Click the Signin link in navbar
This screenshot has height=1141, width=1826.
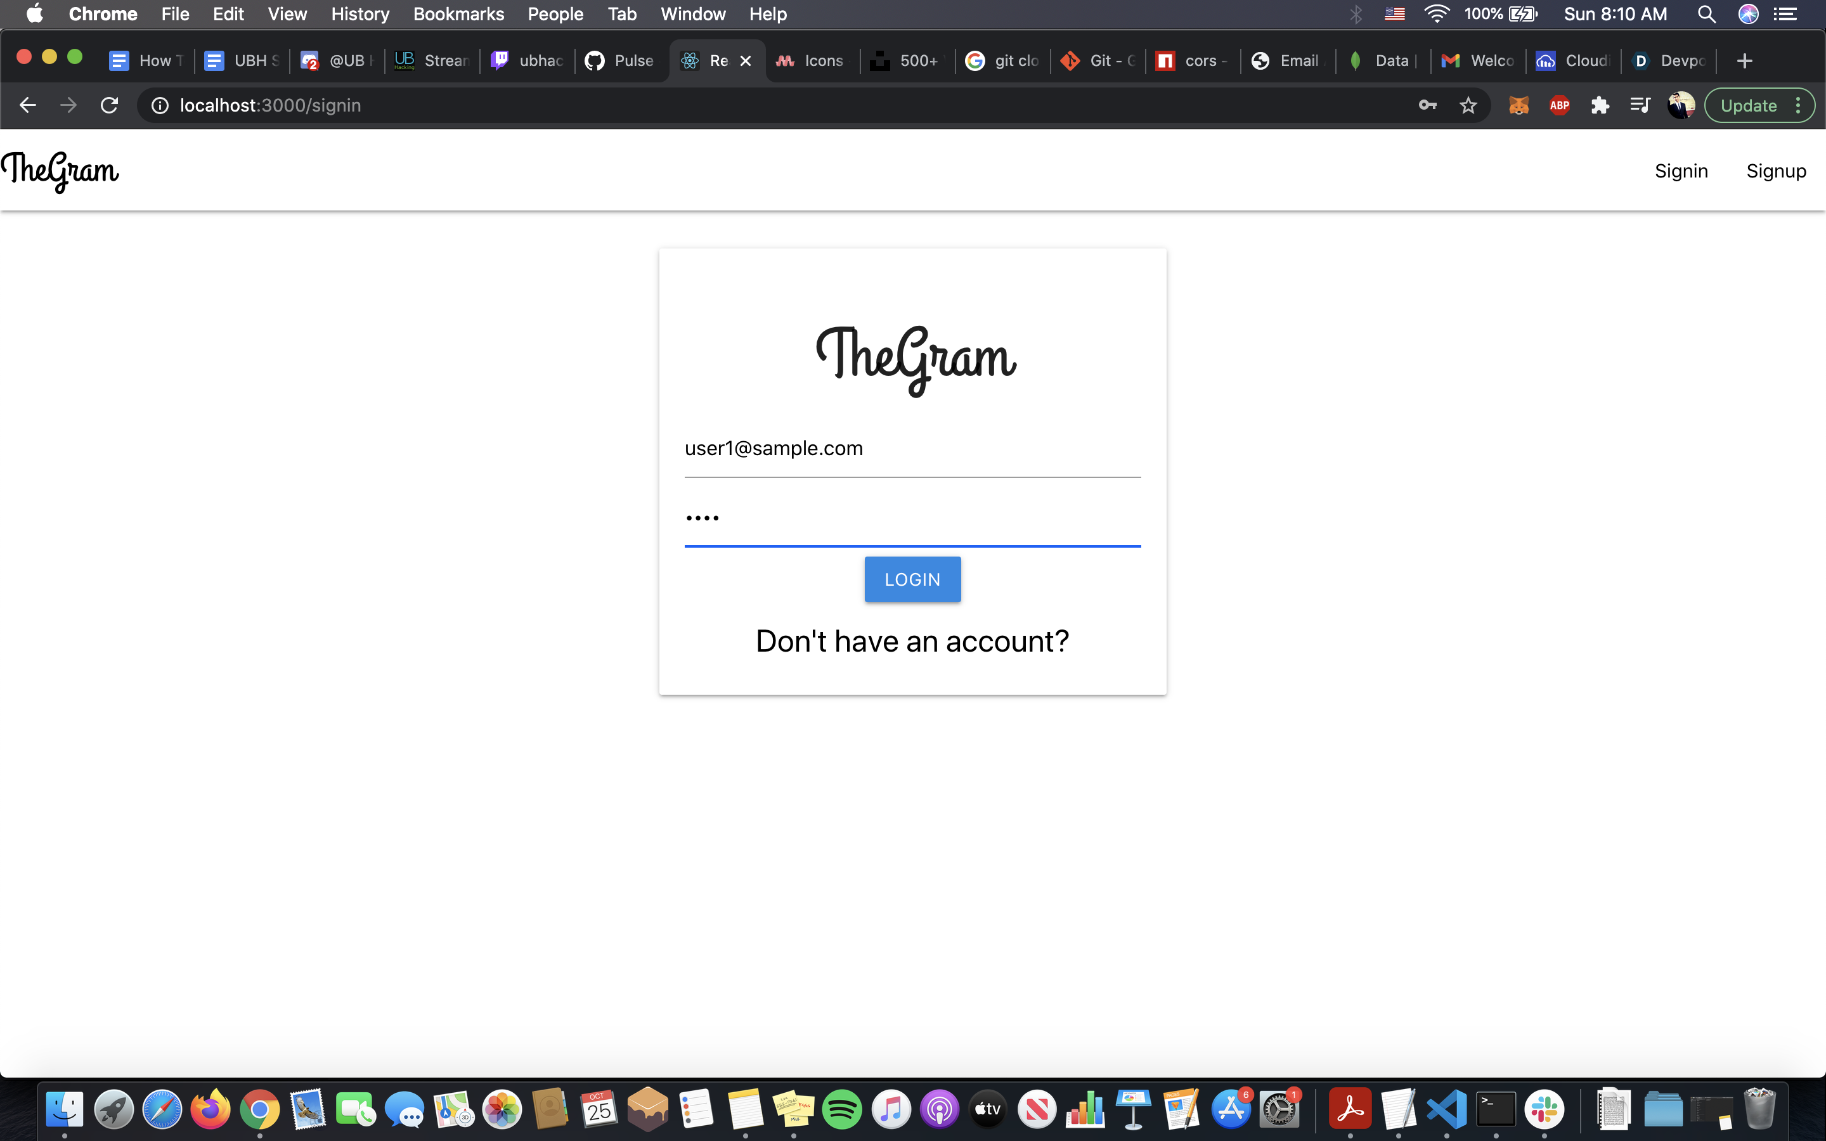tap(1680, 171)
